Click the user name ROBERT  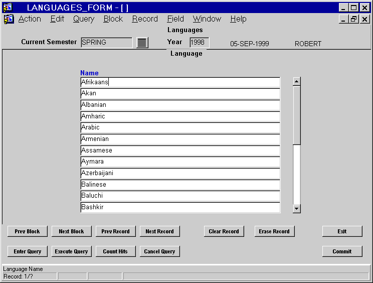308,44
